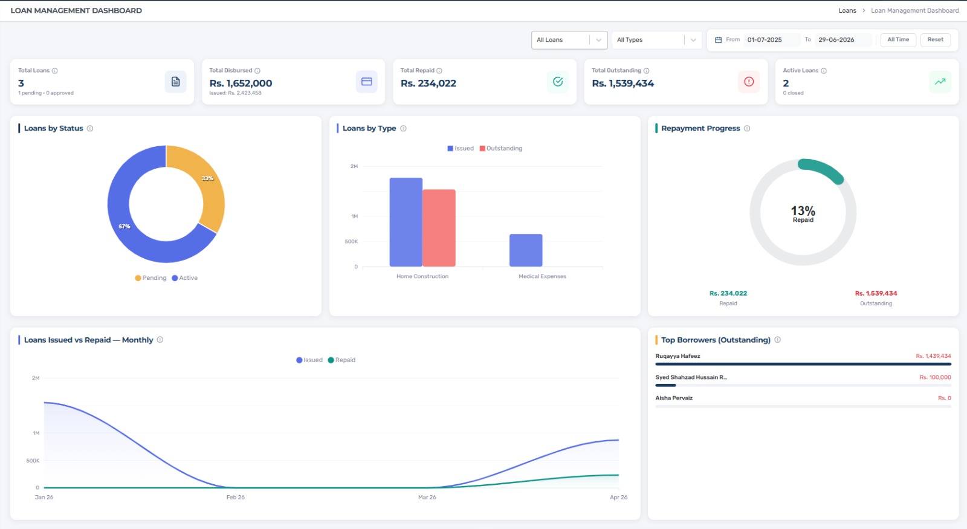Click the info icon beside Active Loans
967x529 pixels.
[x=824, y=71]
